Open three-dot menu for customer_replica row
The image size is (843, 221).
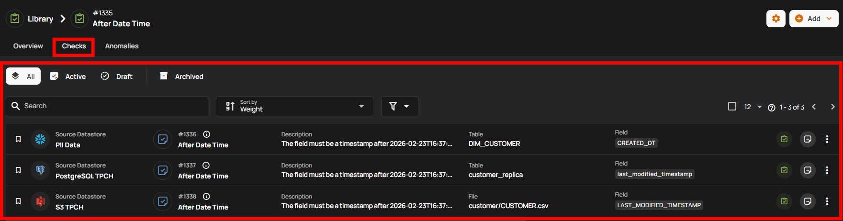click(x=827, y=170)
